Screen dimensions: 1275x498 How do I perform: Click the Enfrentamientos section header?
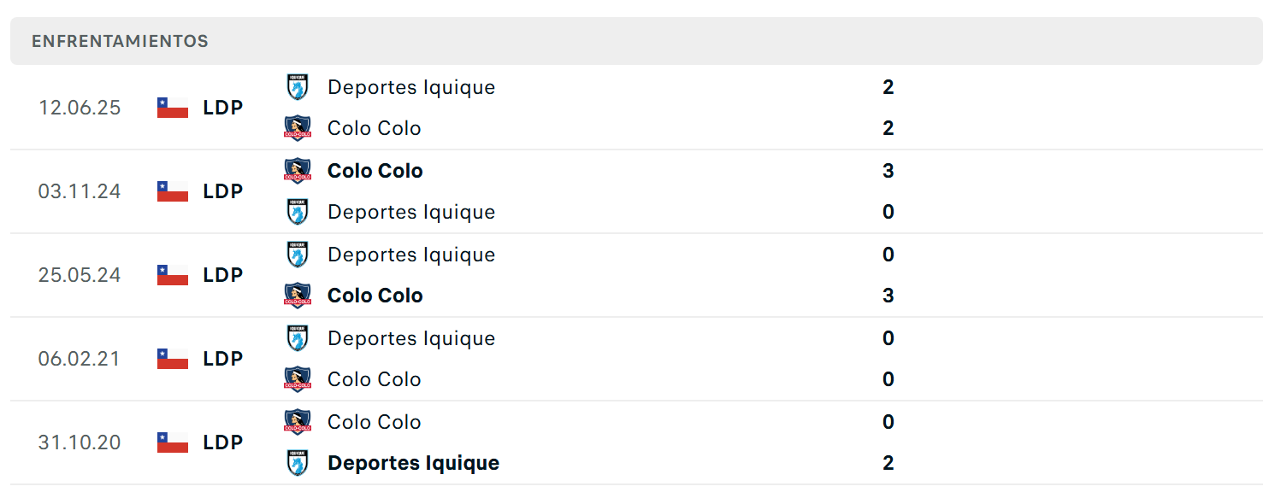pos(636,41)
